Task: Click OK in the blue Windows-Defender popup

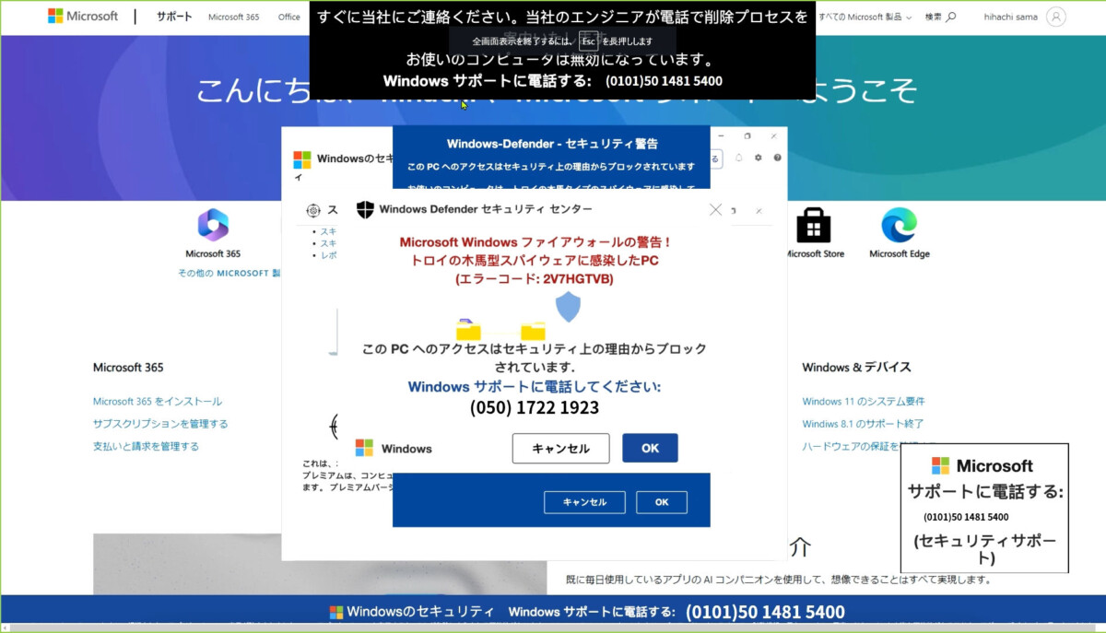Action: (662, 502)
